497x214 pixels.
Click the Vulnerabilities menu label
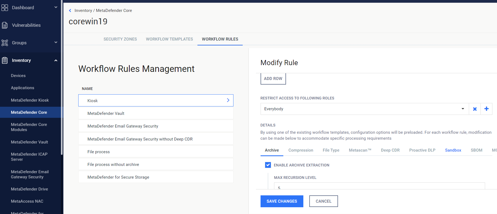[26, 25]
